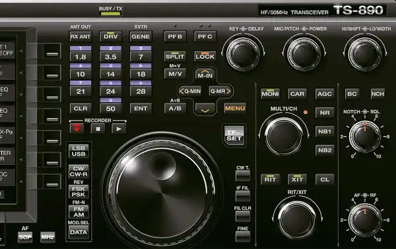The height and width of the screenshot is (249, 396).
Task: Select CW/CW-R mode
Action: click(79, 171)
